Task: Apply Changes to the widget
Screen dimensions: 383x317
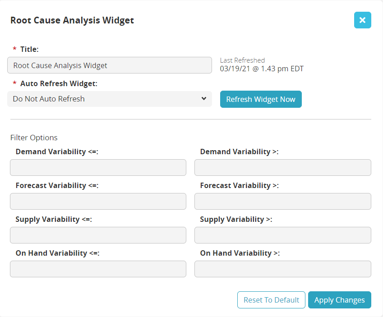Action: coord(339,300)
